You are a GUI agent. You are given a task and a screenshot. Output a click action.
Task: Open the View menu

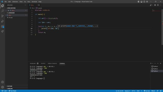(21, 2)
